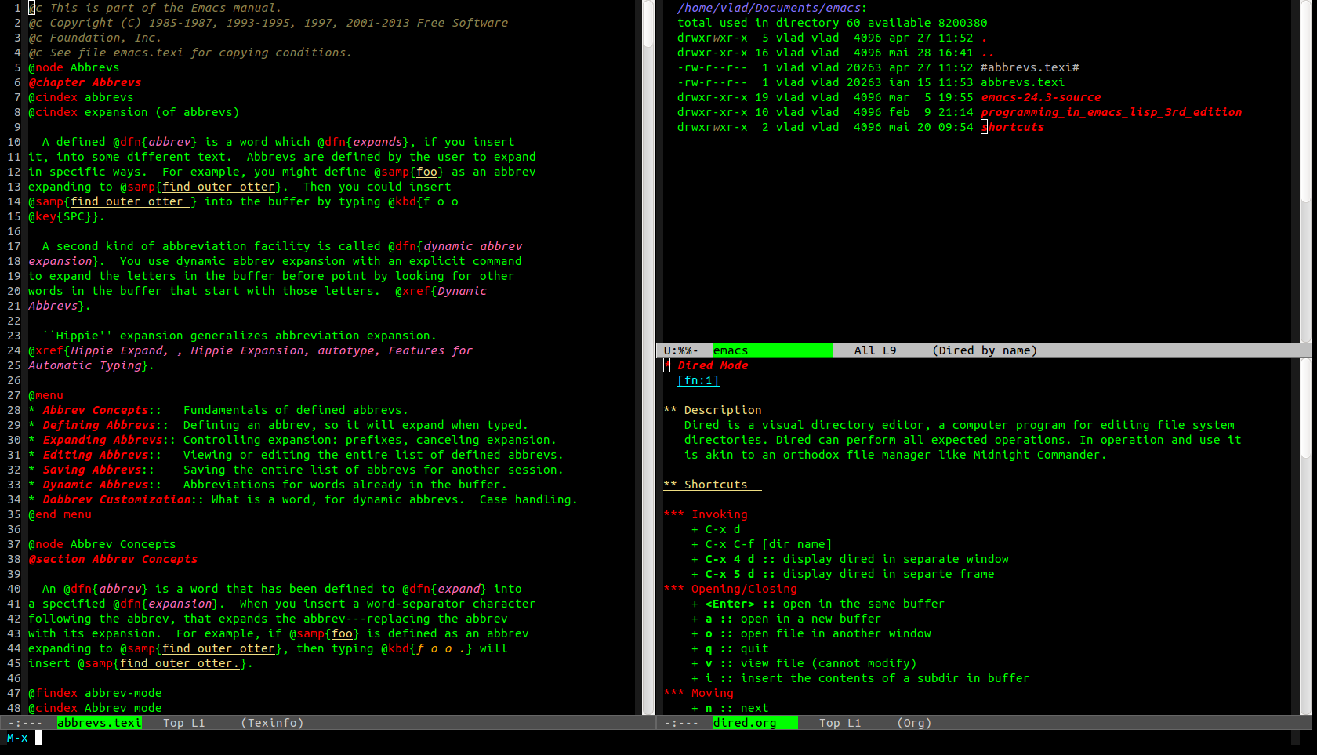Select the 'Dynamic Abbrevs' menu entry
Viewport: 1317px width, 755px height.
point(96,485)
